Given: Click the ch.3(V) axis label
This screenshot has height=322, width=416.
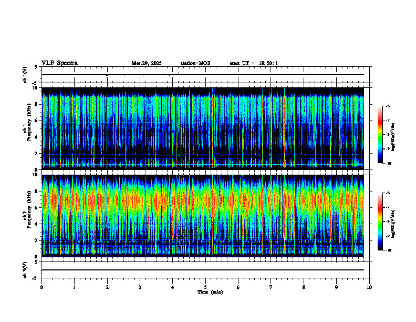Looking at the screenshot, I should [25, 270].
